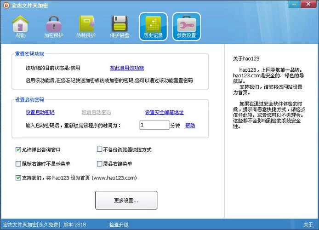
Task: Click the app logo in title bar
Action: (6, 5)
